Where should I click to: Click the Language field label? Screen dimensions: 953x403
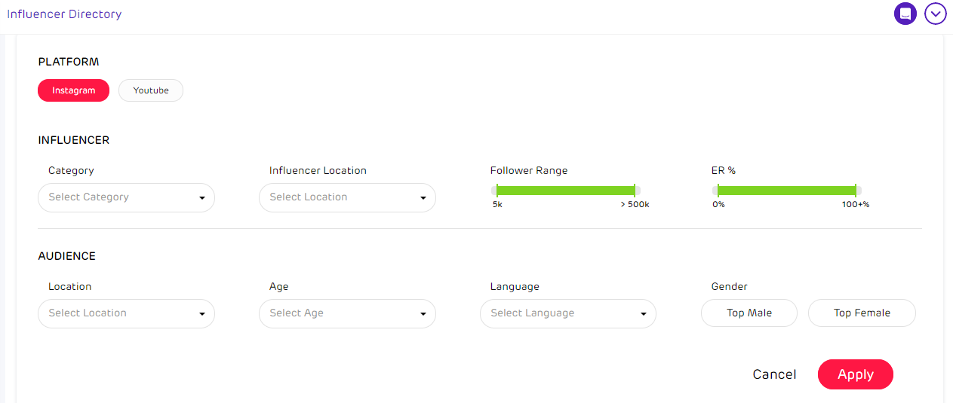pos(515,287)
